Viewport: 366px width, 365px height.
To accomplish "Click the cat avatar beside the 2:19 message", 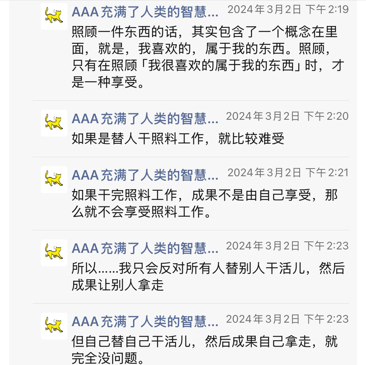I will [54, 16].
